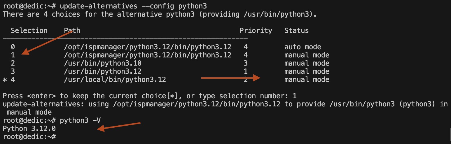
Task: Click the starred selection '* 4'
Action: [9, 80]
